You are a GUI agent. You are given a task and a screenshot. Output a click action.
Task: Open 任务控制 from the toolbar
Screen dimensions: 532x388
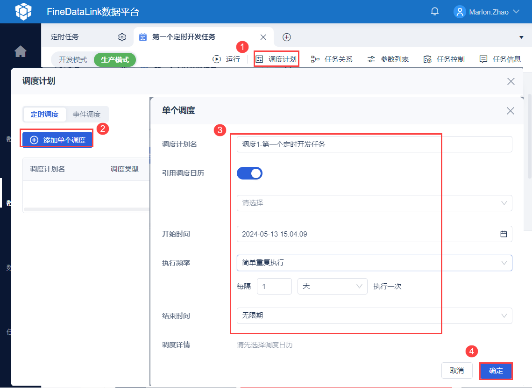pyautogui.click(x=444, y=59)
